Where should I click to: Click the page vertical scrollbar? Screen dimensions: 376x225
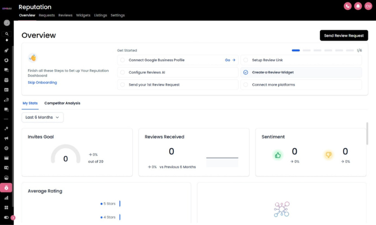coord(367,135)
